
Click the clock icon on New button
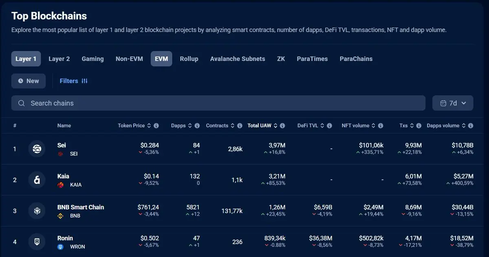tap(21, 81)
